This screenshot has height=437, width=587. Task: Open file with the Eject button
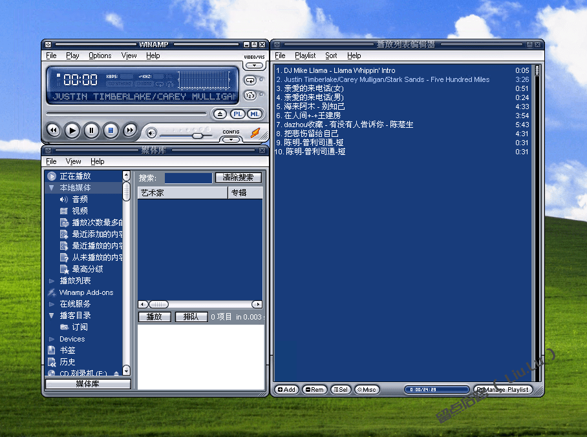pyautogui.click(x=220, y=114)
